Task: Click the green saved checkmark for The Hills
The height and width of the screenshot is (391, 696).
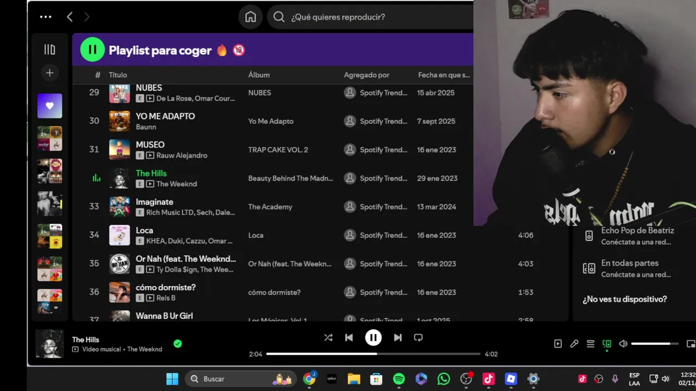Action: [x=177, y=344]
